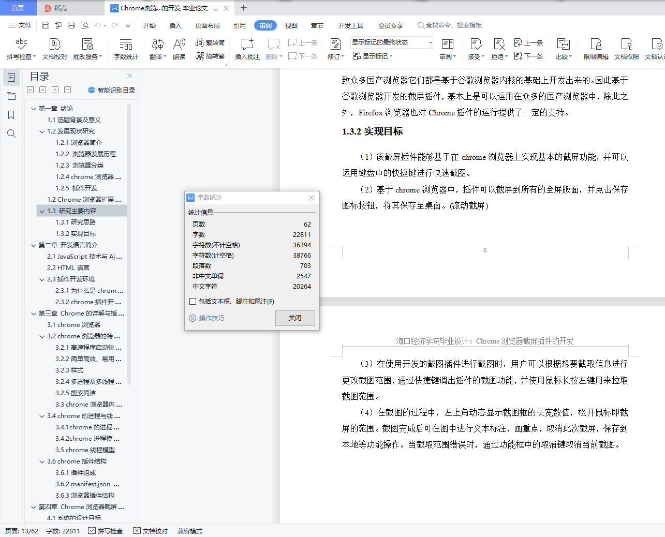Jump to outline item 2.2 HTML 语言

68,268
